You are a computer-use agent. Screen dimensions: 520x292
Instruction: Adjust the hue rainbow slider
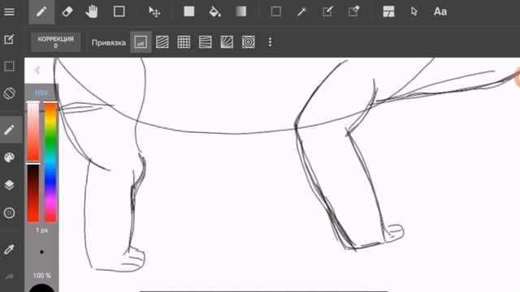tap(51, 162)
